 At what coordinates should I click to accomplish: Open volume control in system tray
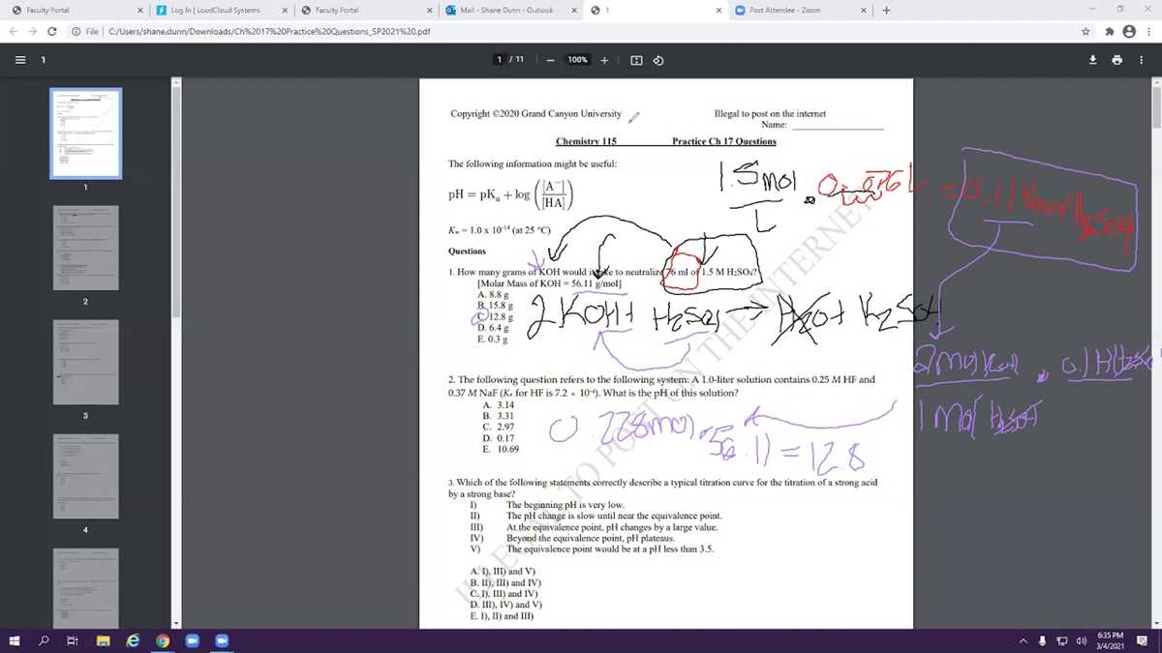click(1083, 640)
